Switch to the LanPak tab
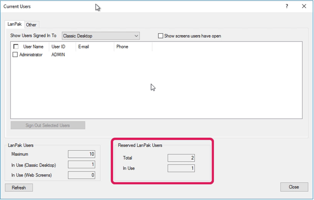 pyautogui.click(x=14, y=24)
